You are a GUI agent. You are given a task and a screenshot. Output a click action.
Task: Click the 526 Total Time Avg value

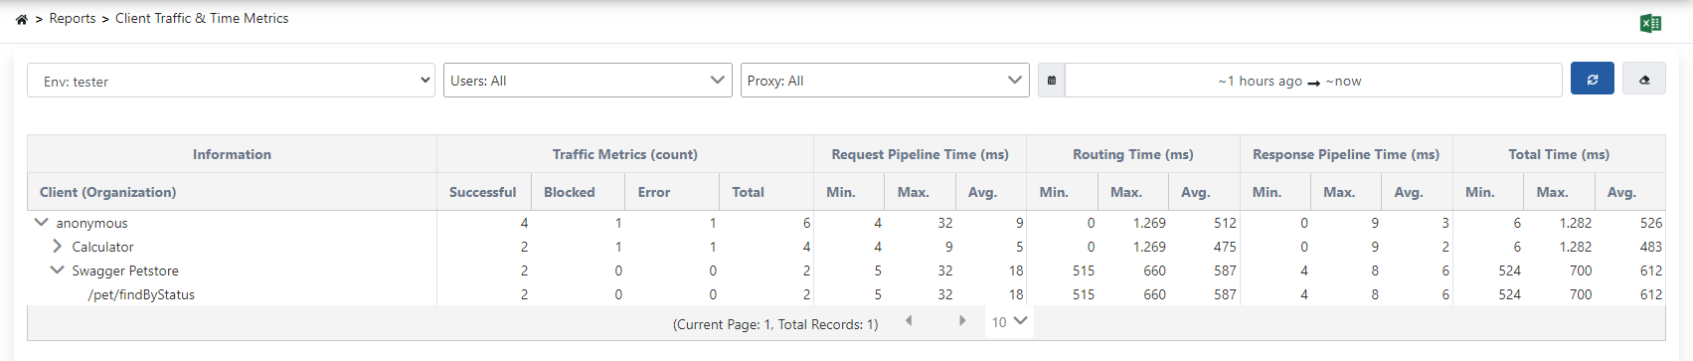click(x=1651, y=224)
